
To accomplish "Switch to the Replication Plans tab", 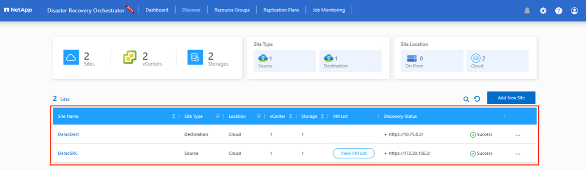I will pos(281,10).
